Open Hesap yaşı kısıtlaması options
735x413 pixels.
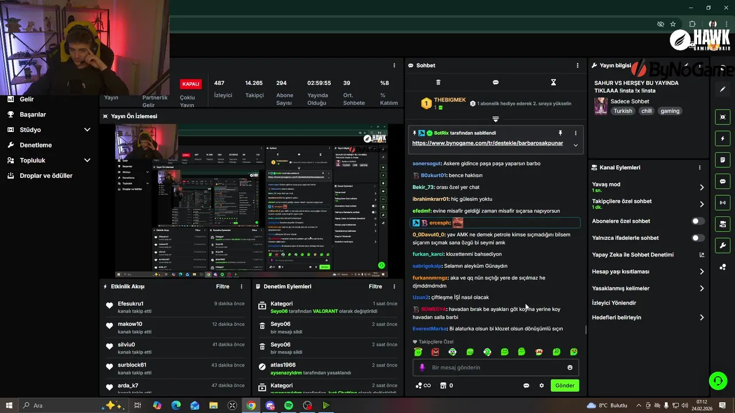click(x=648, y=271)
